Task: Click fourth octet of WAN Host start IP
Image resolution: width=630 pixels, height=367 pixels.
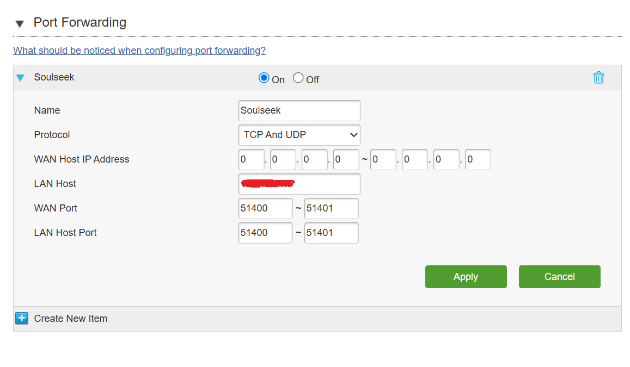Action: [346, 160]
